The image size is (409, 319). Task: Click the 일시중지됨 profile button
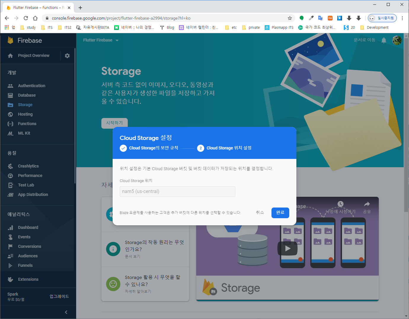tap(382, 18)
